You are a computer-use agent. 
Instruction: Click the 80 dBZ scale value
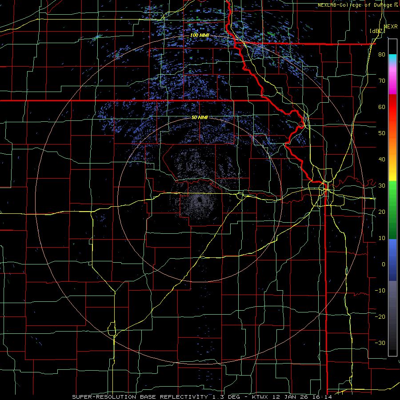382,54
